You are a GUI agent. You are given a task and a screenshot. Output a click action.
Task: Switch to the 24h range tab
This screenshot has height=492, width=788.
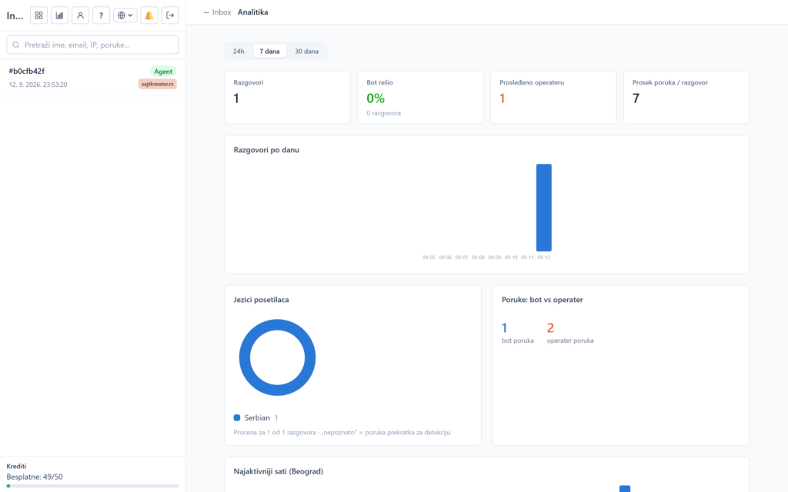coord(239,52)
